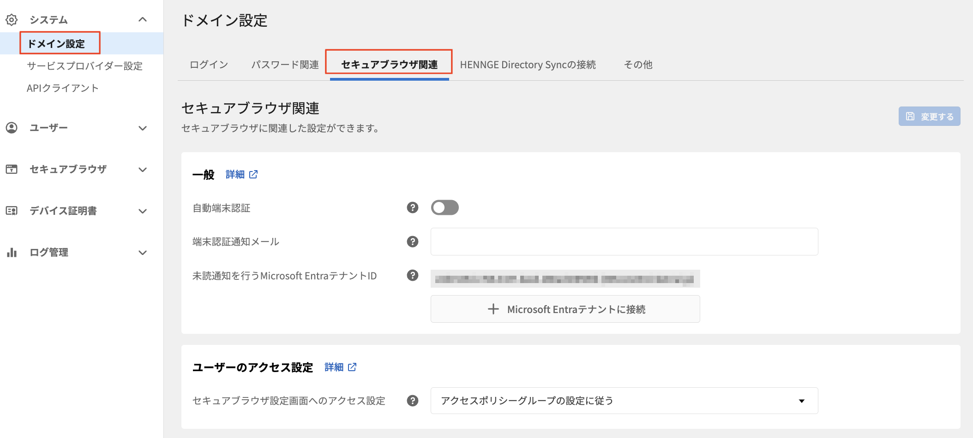Click the user profile icon in sidebar
This screenshot has height=438, width=973.
tap(12, 128)
